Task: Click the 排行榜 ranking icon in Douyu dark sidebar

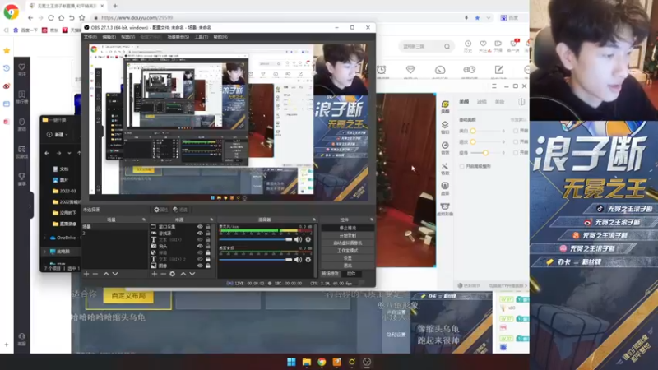Action: tap(22, 94)
